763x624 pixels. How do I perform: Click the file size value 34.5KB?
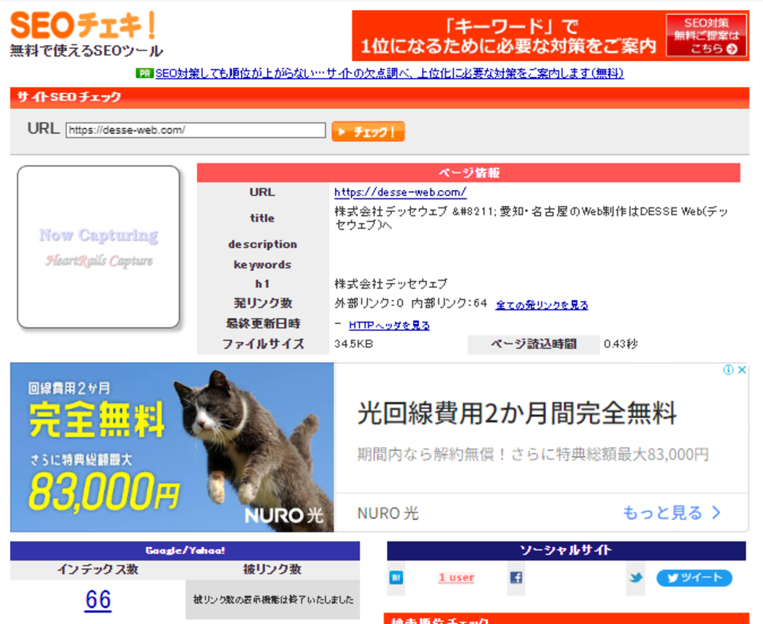pyautogui.click(x=354, y=344)
